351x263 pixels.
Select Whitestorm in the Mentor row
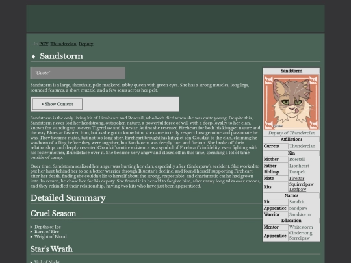301,227
